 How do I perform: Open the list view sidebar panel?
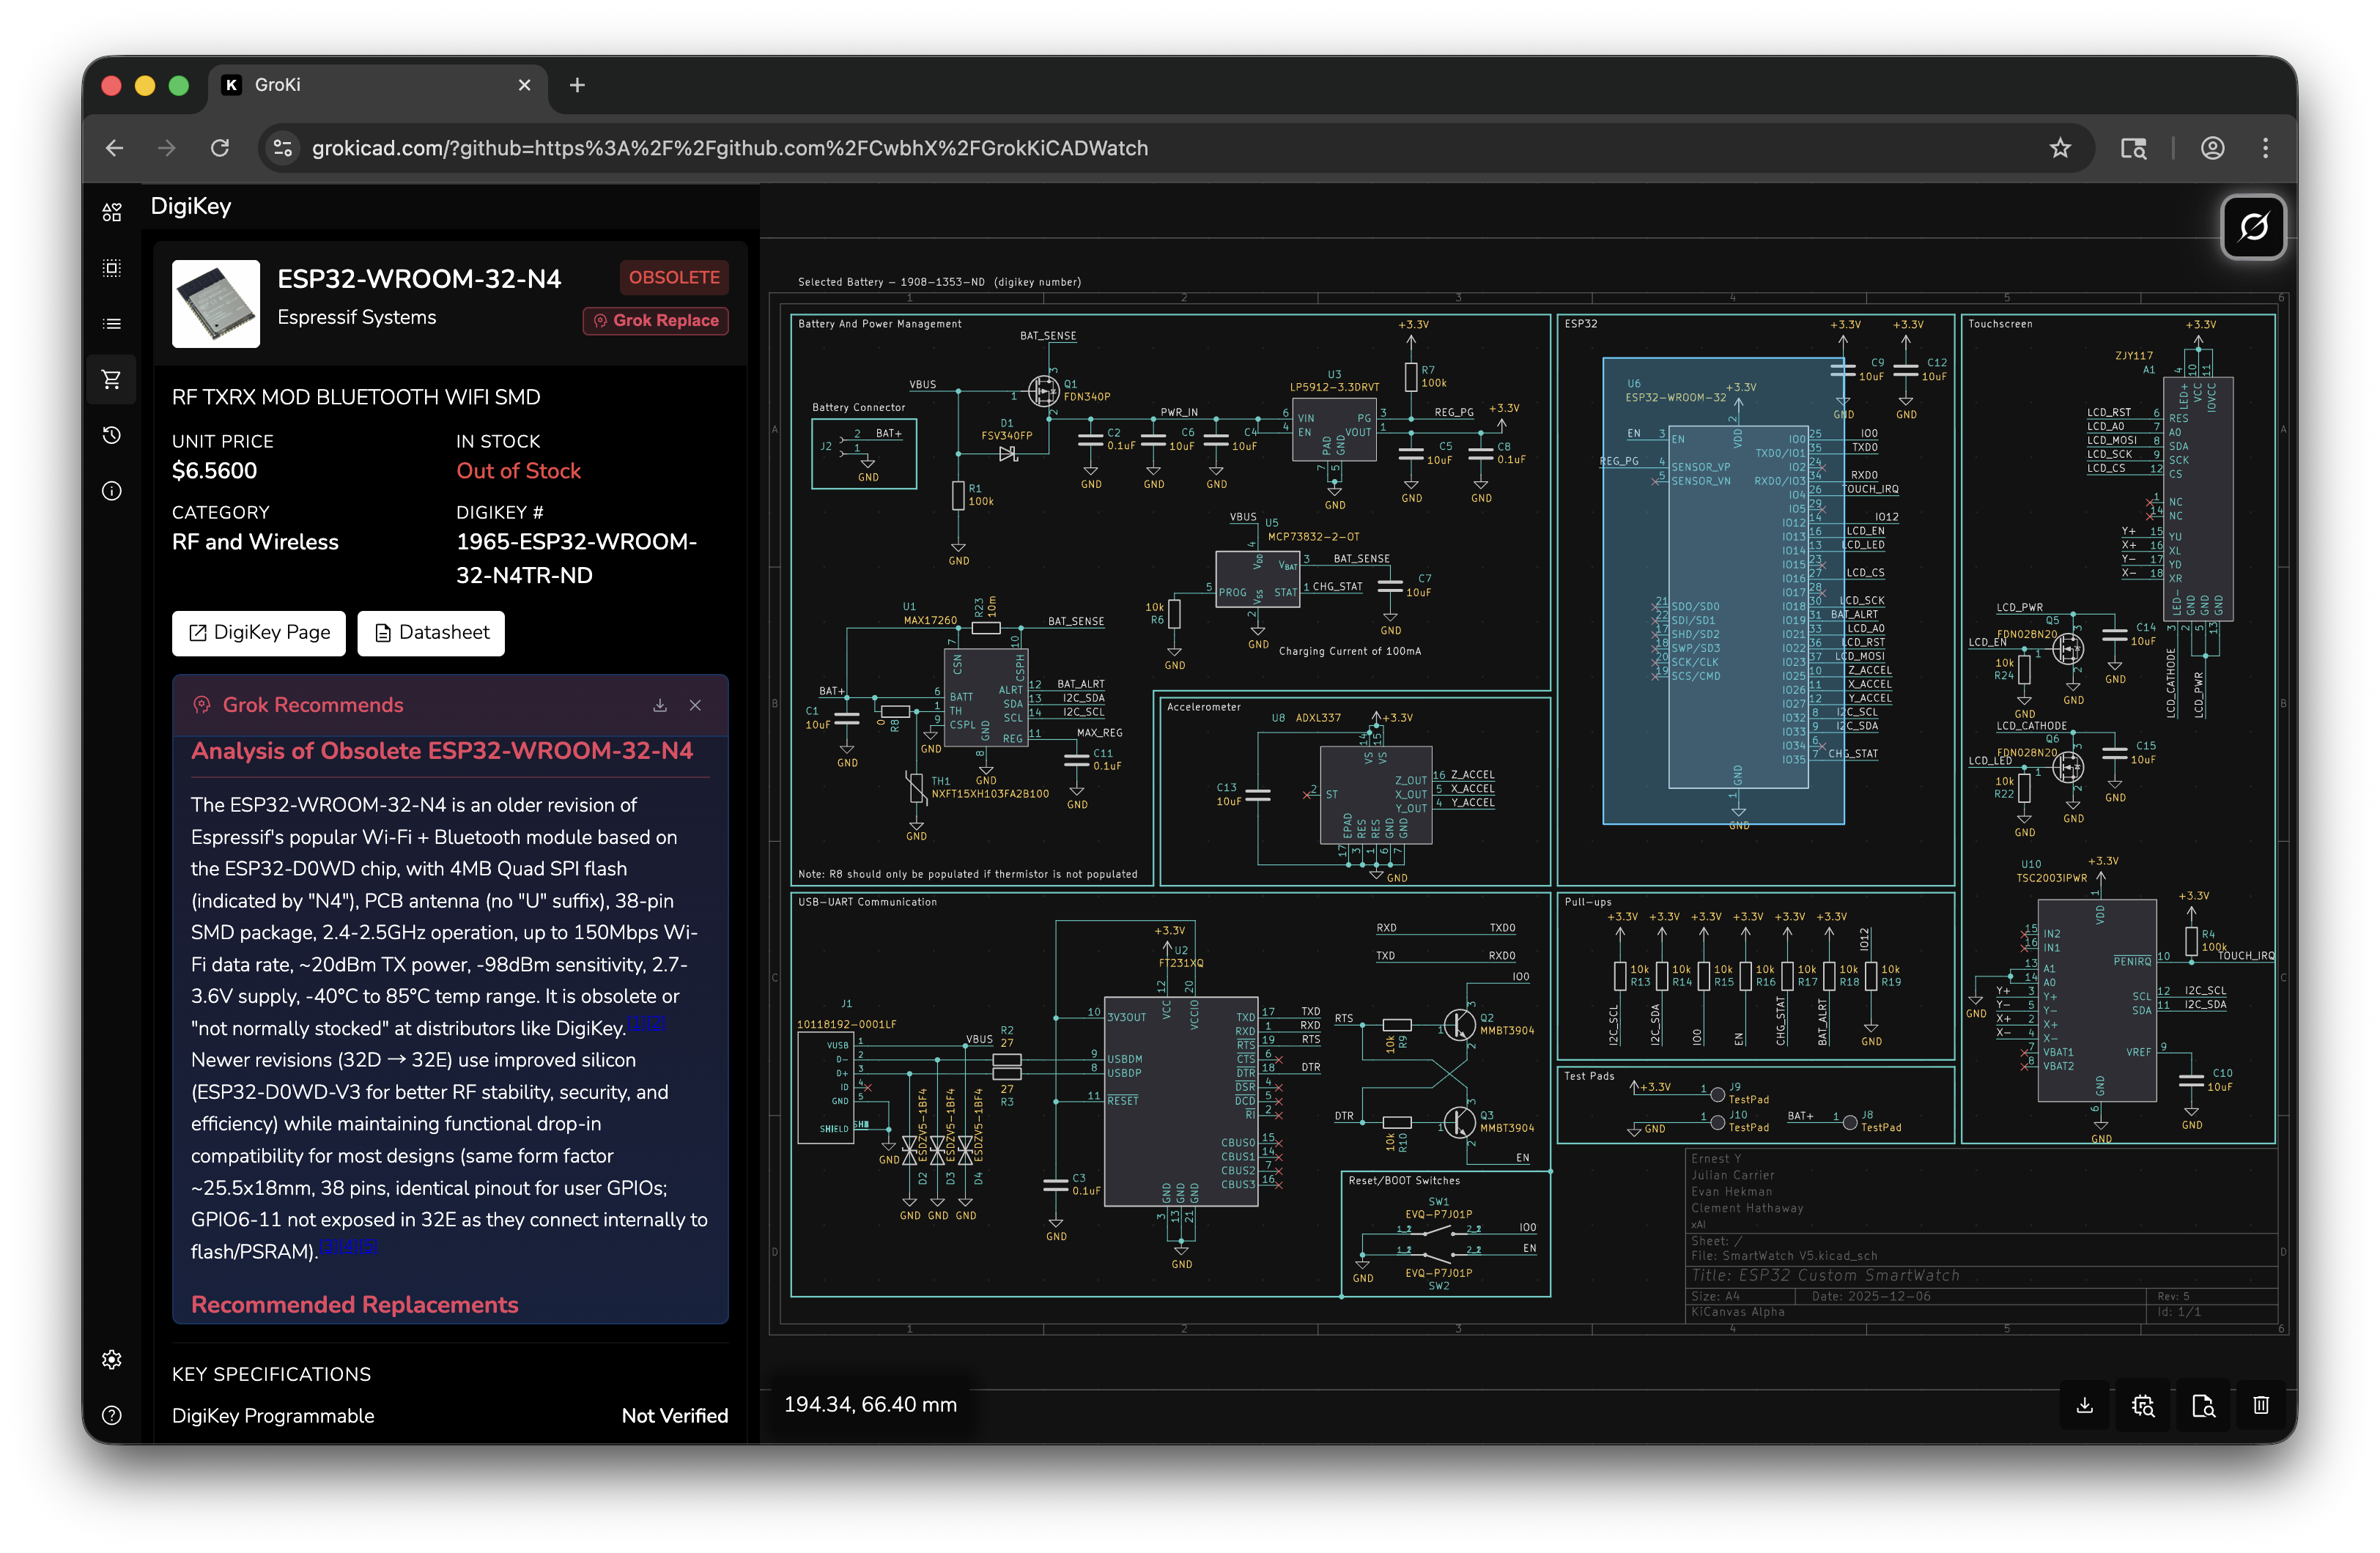point(112,324)
